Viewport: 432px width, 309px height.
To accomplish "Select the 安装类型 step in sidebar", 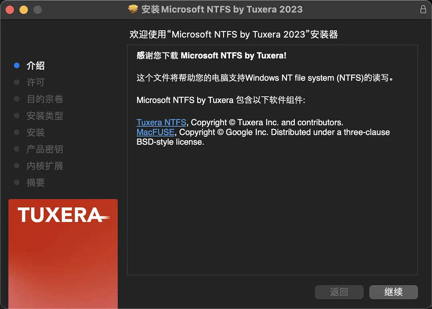I will click(45, 116).
